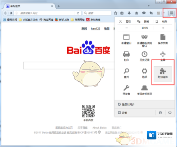Reload the page with refresh icon

point(78,13)
